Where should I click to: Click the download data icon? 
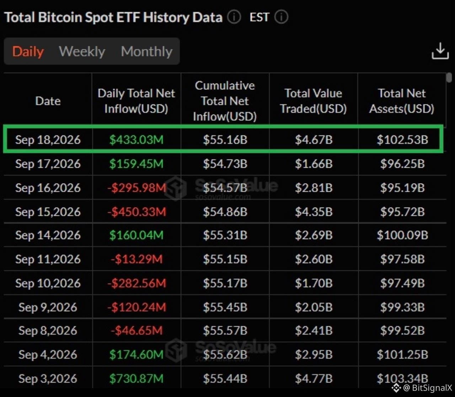click(440, 51)
